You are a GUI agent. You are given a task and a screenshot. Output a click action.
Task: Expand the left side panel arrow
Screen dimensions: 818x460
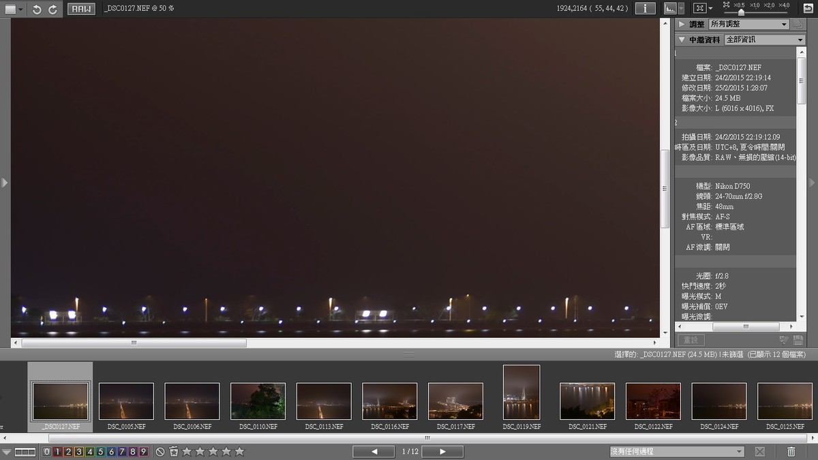pos(4,183)
